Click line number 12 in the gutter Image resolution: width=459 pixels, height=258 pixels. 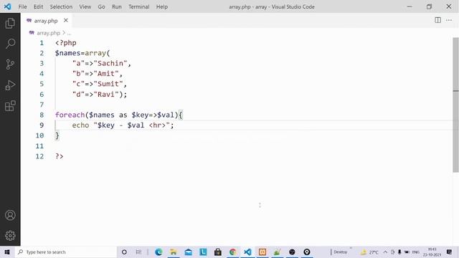pyautogui.click(x=39, y=156)
